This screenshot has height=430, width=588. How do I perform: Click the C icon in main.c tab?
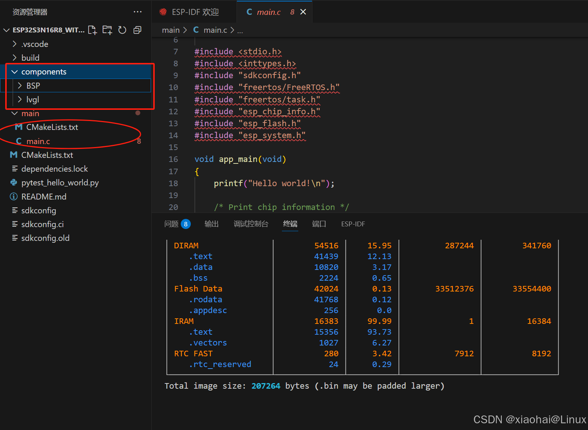(249, 12)
